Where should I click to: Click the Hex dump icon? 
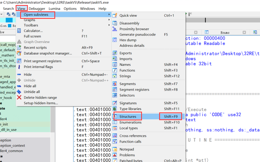coord(115,40)
